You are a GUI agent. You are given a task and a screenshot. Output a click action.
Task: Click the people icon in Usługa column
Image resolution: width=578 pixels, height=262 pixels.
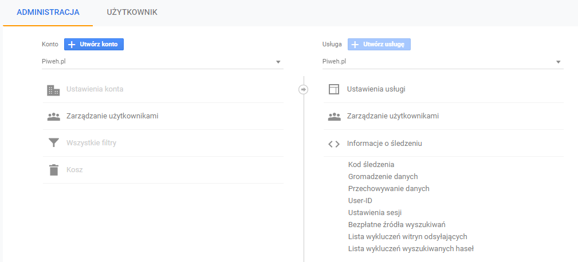(334, 117)
